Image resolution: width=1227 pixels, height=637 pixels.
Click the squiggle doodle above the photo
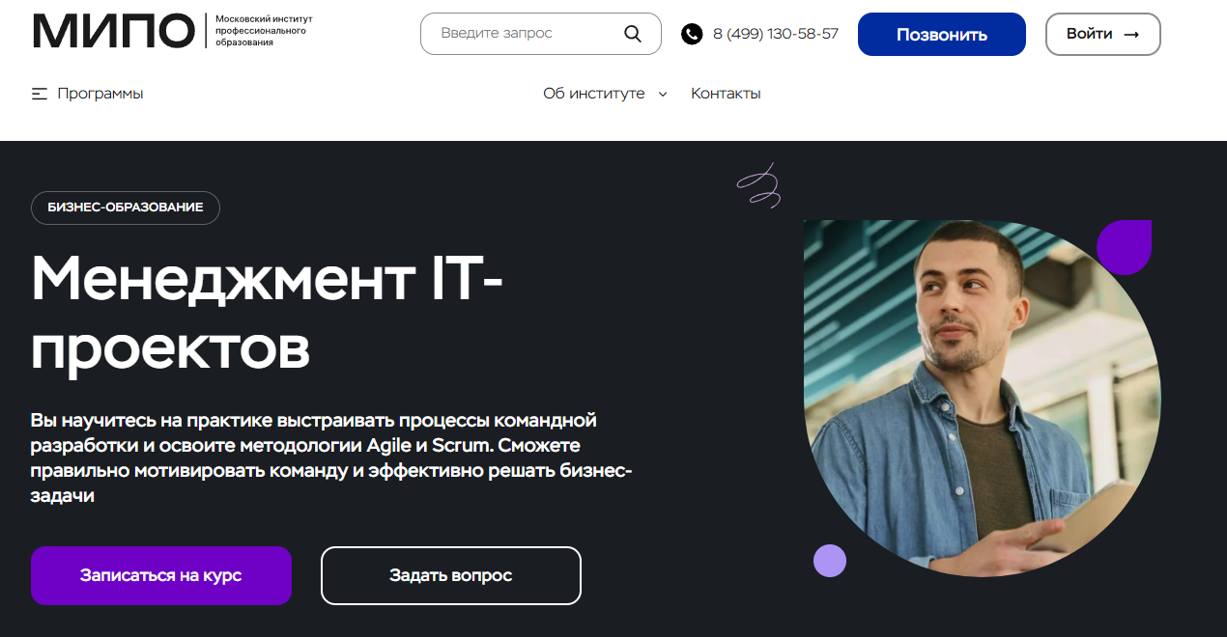coord(758,185)
